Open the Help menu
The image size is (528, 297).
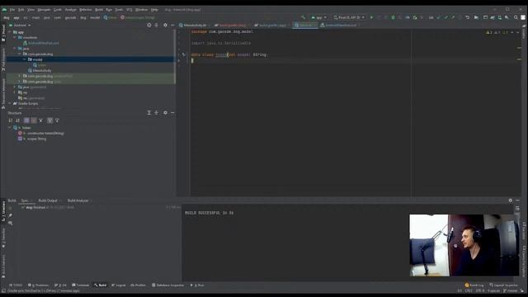pyautogui.click(x=154, y=10)
